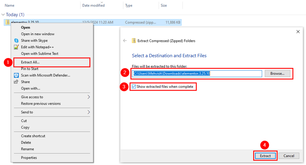Click the Compressed (zipp... type cell
The image size is (306, 165).
(x=141, y=22)
